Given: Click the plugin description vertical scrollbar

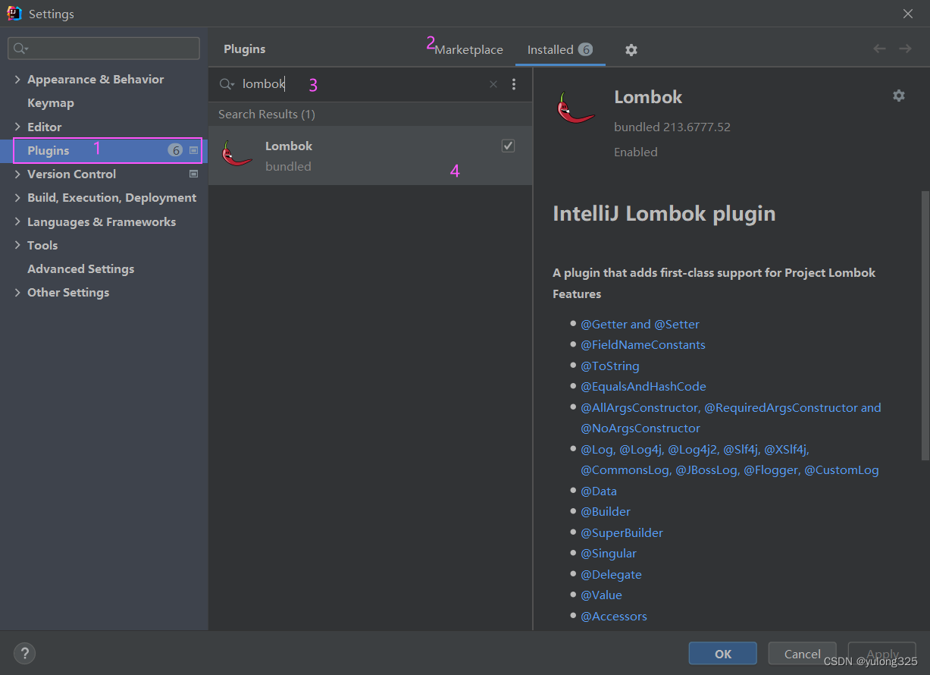Looking at the screenshot, I should (925, 326).
